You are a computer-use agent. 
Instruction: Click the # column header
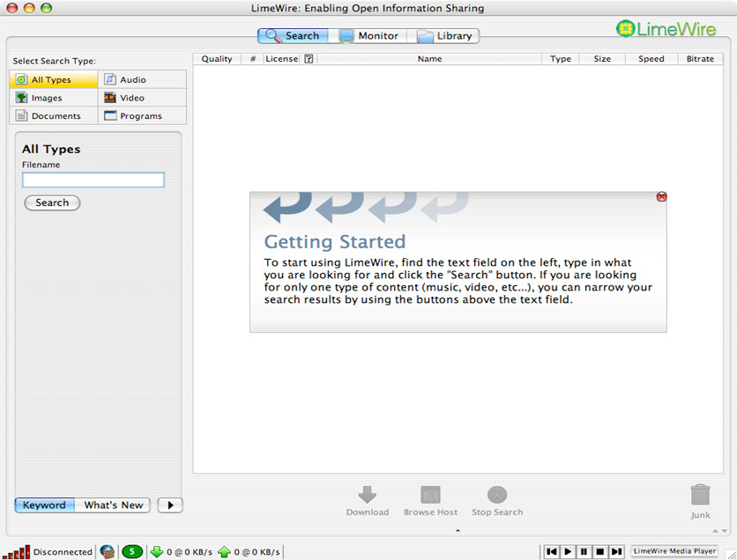(x=252, y=59)
